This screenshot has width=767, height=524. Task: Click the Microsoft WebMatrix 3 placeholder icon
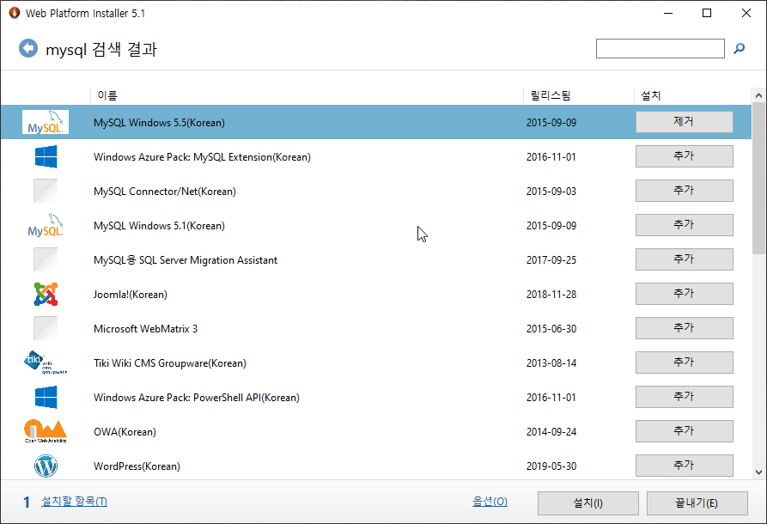pos(46,328)
